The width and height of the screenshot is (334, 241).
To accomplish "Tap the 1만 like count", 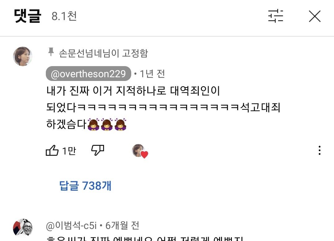I will point(69,151).
